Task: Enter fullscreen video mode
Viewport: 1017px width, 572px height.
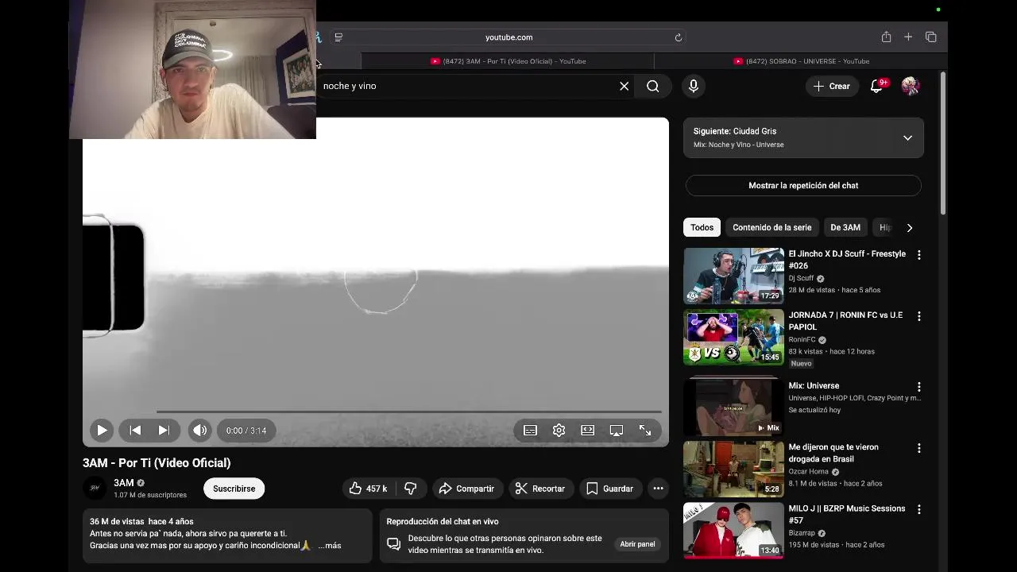Action: pos(645,430)
